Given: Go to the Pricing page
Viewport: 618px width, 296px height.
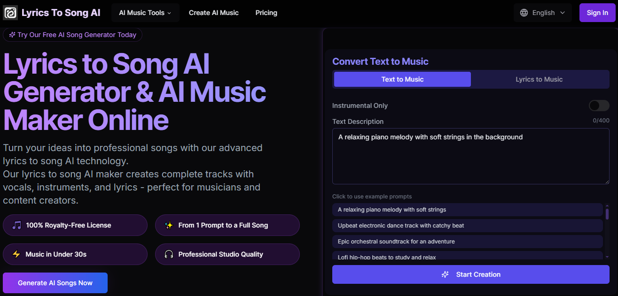Looking at the screenshot, I should (x=266, y=13).
